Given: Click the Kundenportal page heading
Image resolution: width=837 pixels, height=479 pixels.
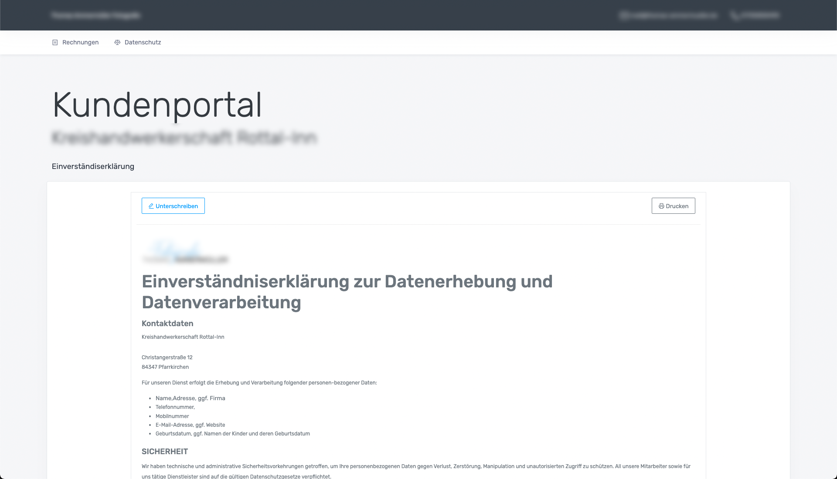Looking at the screenshot, I should [157, 105].
